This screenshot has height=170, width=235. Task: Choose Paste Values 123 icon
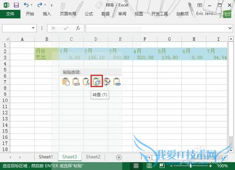click(76, 81)
